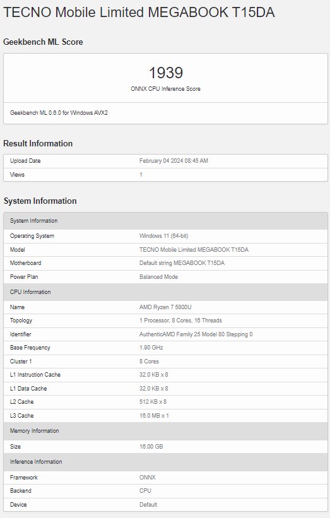Click the Geekbench ML 0.6.0 version text
Image resolution: width=330 pixels, height=518 pixels.
click(x=59, y=113)
